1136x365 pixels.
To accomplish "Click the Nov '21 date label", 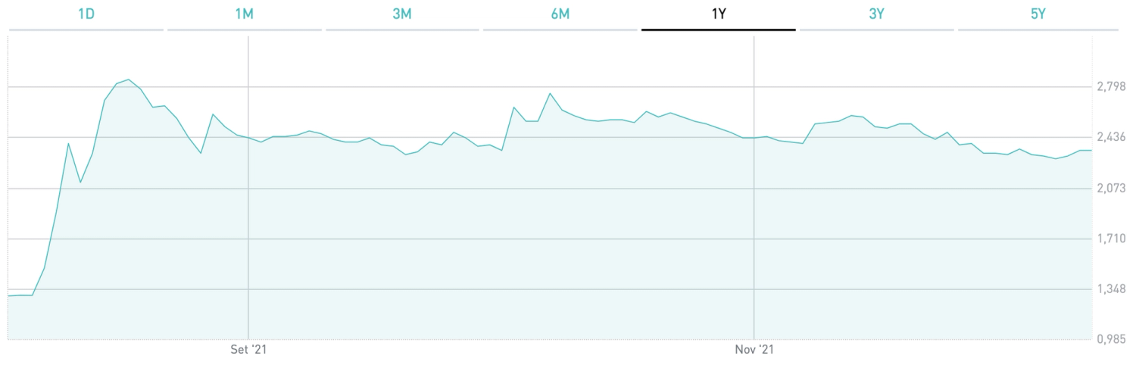I will (x=754, y=350).
